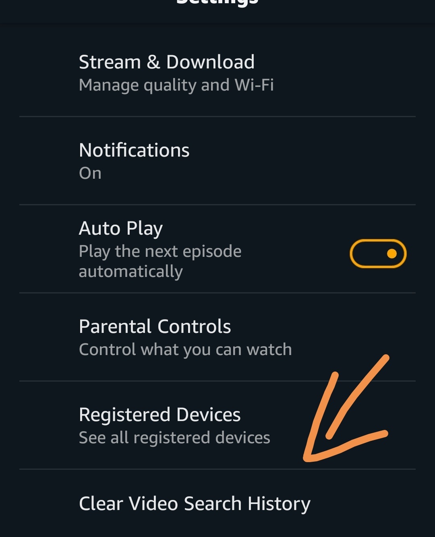Click the 'Manage quality and Wi-Fi' subtitle
Screen dimensions: 435x537
[176, 85]
